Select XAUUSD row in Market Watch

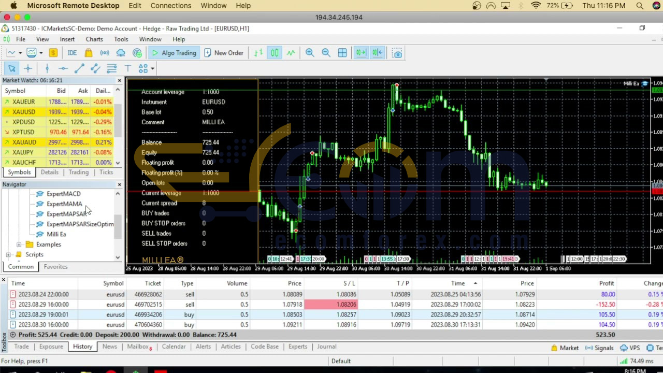(57, 112)
